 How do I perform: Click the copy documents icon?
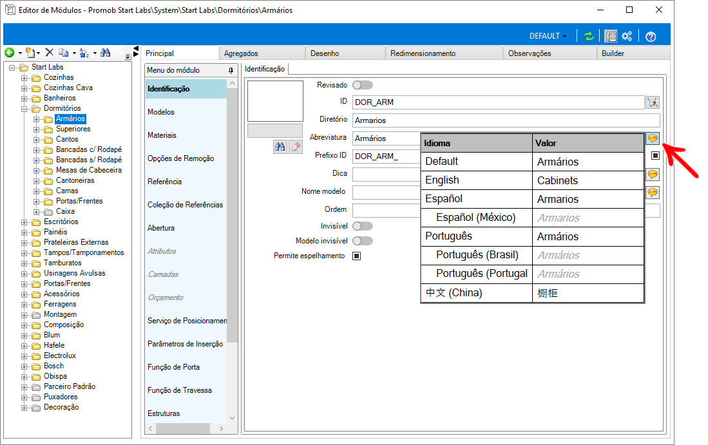(x=64, y=53)
